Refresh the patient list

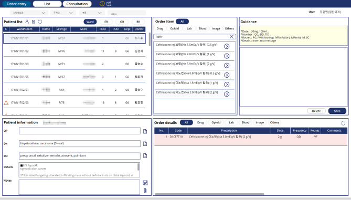pos(40,22)
